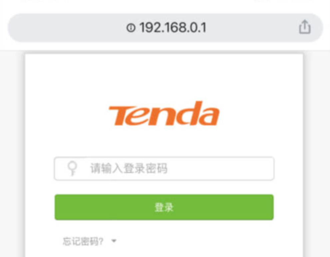Tap the share icon in address bar
This screenshot has width=330, height=257.
pyautogui.click(x=305, y=27)
